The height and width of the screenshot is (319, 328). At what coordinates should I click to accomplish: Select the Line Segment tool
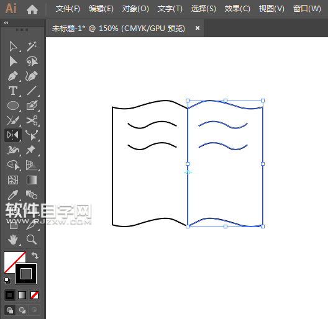[32, 91]
